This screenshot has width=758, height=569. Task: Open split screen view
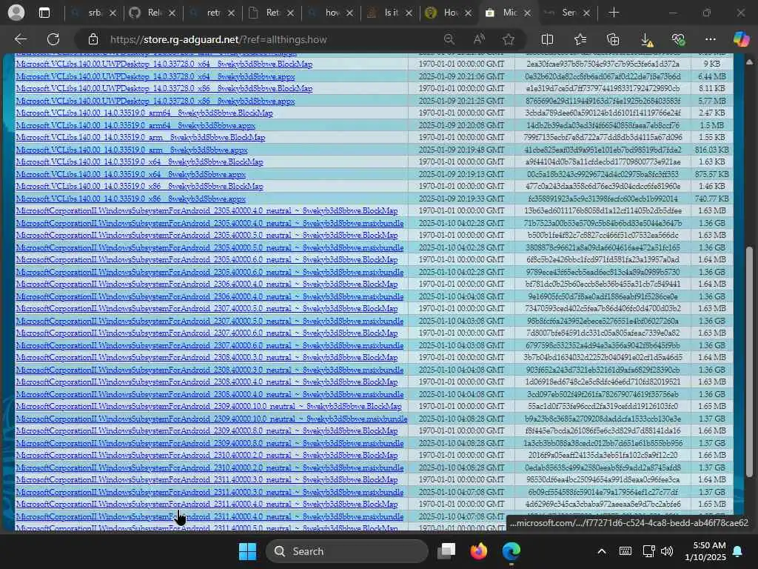pos(547,39)
